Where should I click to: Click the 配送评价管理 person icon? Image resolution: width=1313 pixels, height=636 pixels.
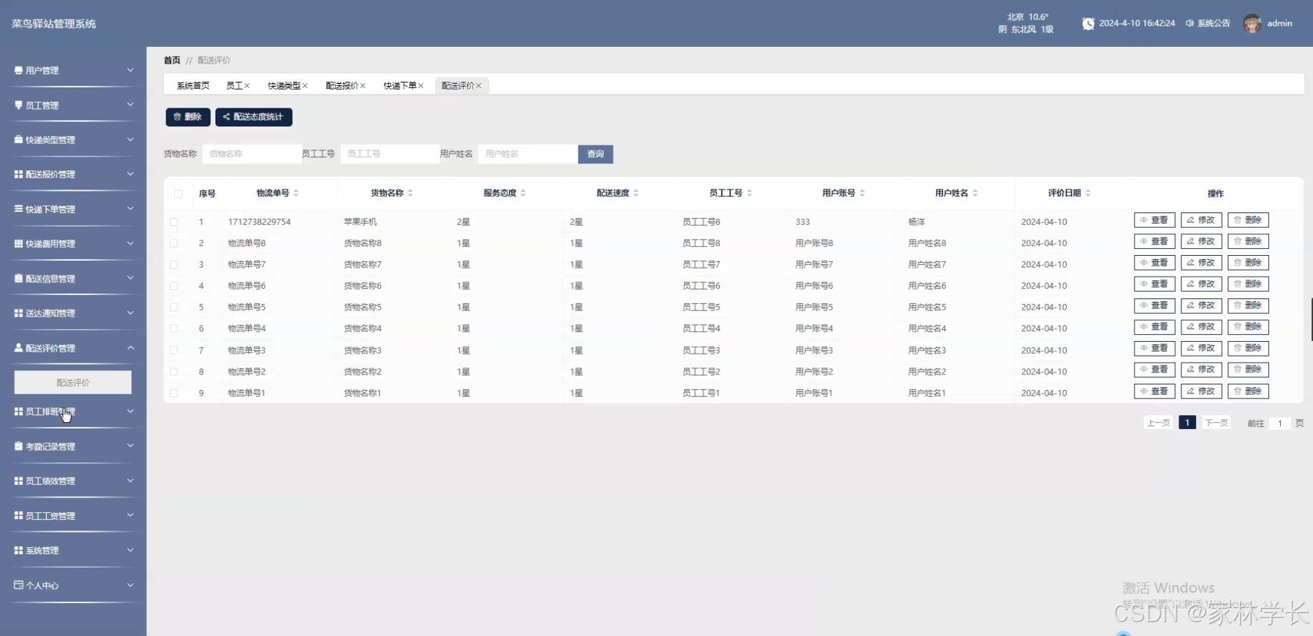point(19,347)
